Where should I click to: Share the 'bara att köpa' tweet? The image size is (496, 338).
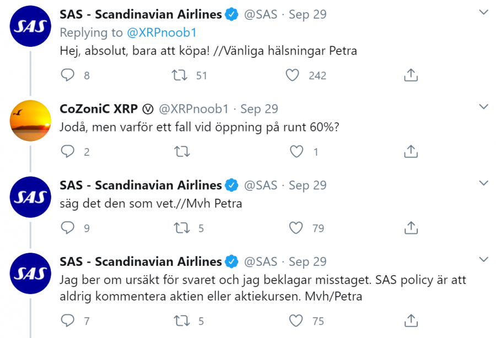[410, 75]
